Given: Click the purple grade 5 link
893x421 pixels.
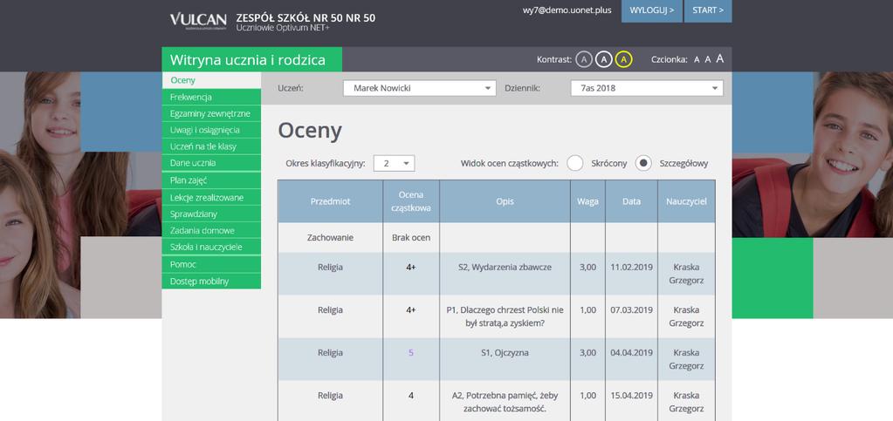Looking at the screenshot, I should point(411,353).
